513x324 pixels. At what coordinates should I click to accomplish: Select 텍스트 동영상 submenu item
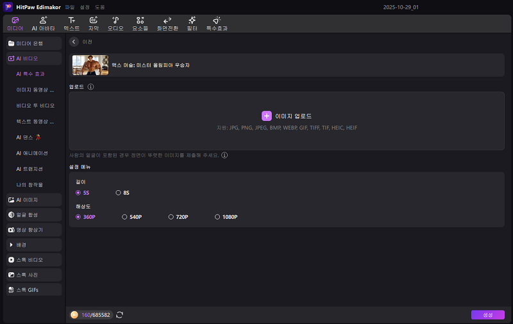[35, 122]
